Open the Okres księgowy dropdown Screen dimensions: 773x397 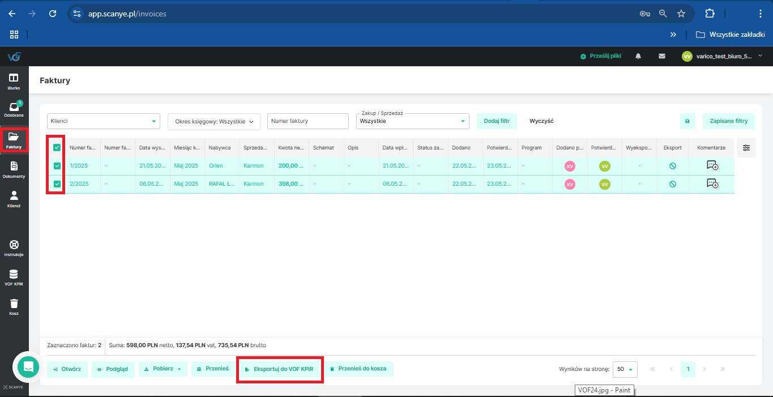[213, 121]
